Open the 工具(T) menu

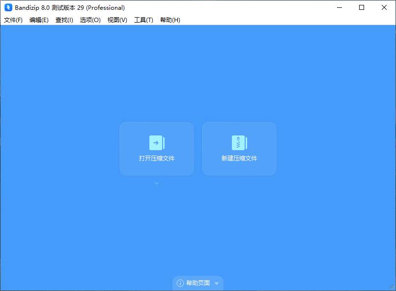[x=143, y=20]
